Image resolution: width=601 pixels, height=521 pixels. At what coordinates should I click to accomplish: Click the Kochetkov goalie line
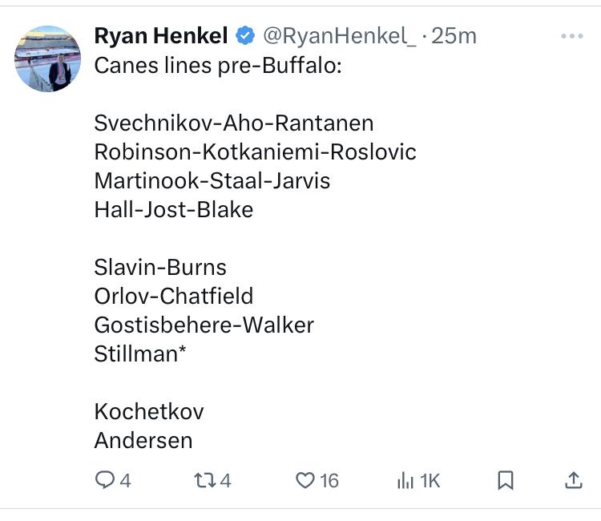[x=149, y=411]
